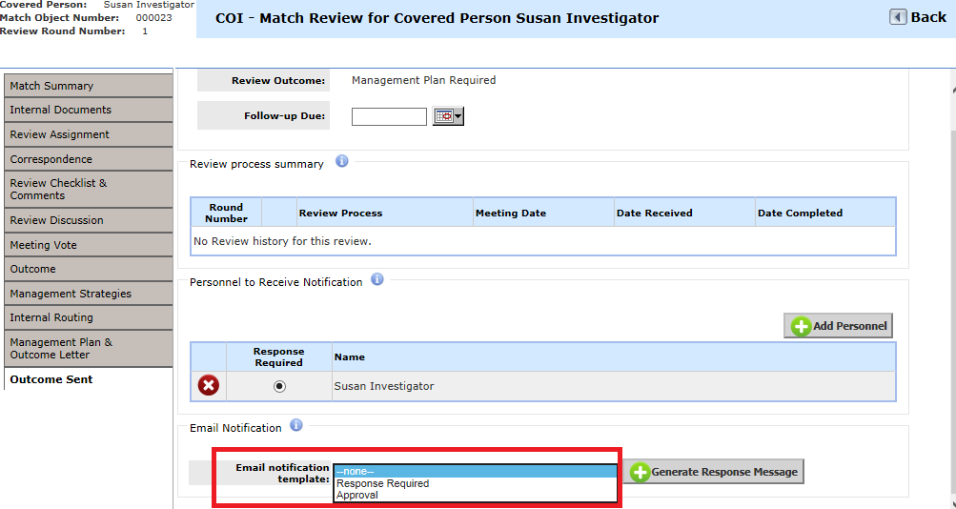
Task: Click the Date Completed column header
Action: click(825, 213)
